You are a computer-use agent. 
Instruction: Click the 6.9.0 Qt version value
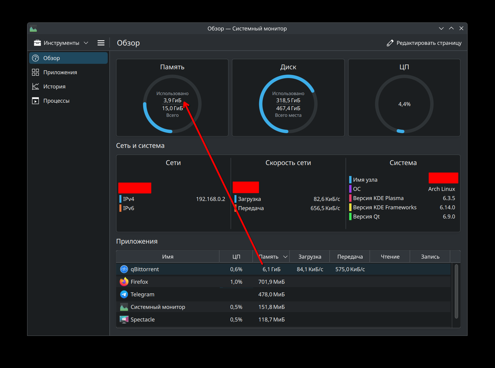449,217
